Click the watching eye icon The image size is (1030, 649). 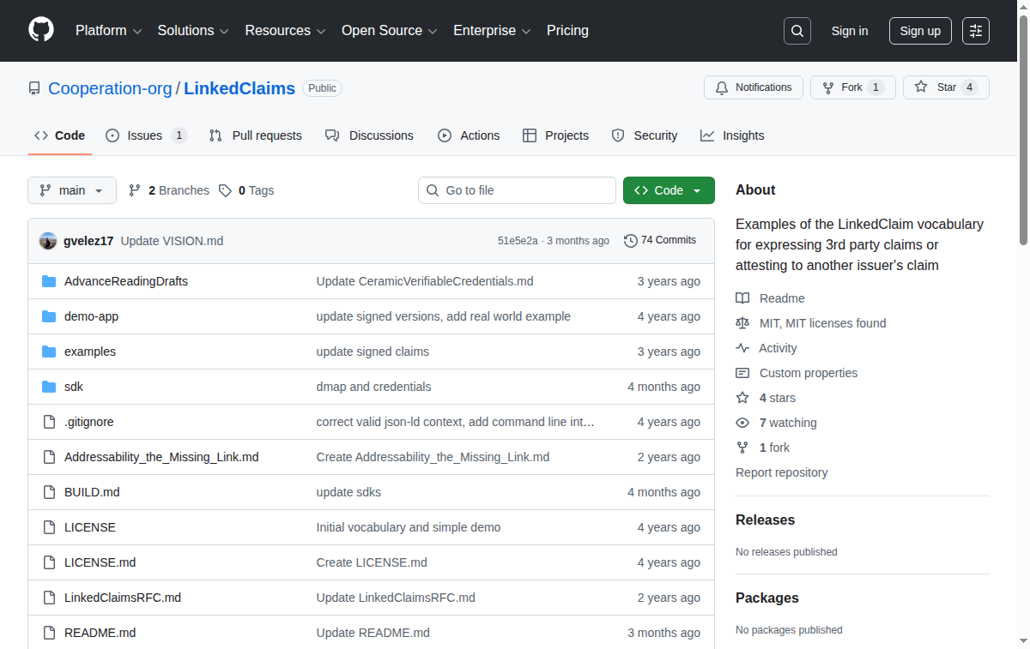(742, 422)
